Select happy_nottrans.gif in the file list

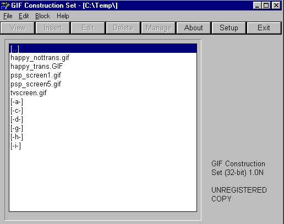(103, 58)
